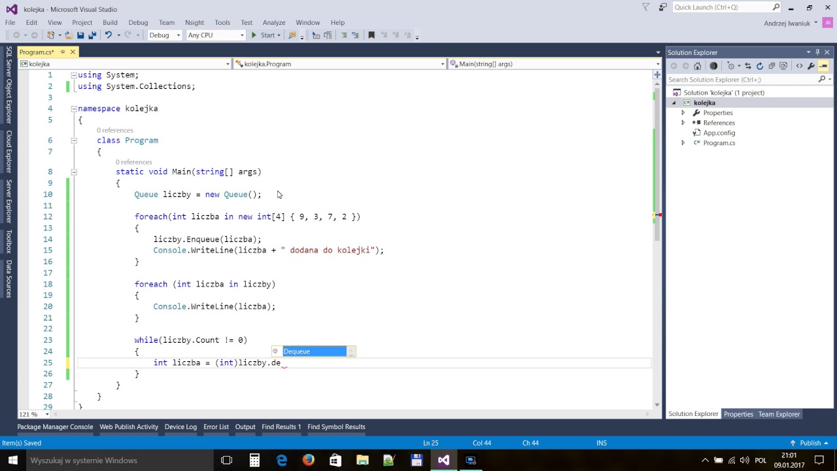837x471 pixels.
Task: Toggle Preview Selected Items in Solution Explorer
Action: (823, 66)
